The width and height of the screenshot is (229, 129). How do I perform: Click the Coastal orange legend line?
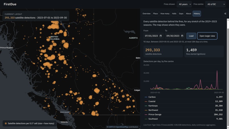[x=146, y=101]
